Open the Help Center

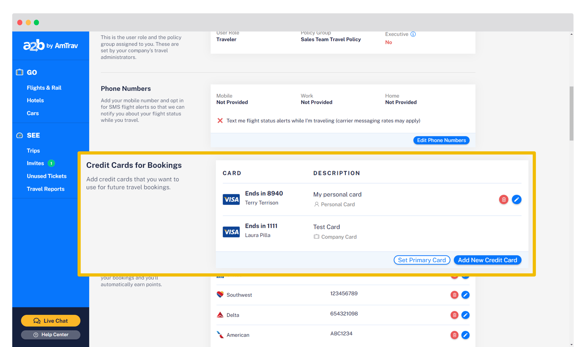pyautogui.click(x=51, y=335)
